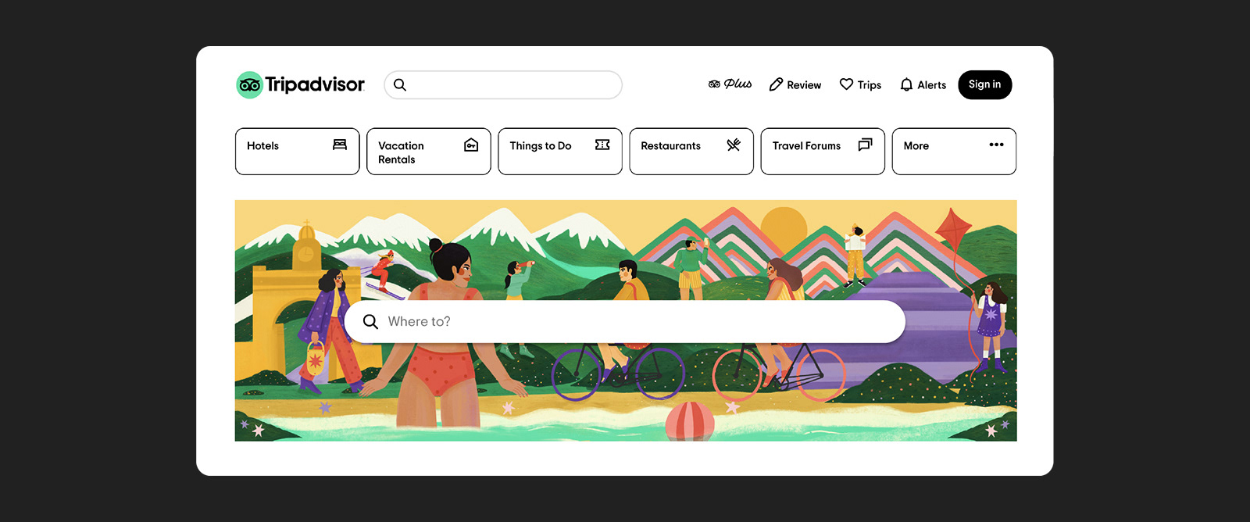Click the Tripadvisor owl logo
This screenshot has height=522, width=1250.
(x=249, y=85)
